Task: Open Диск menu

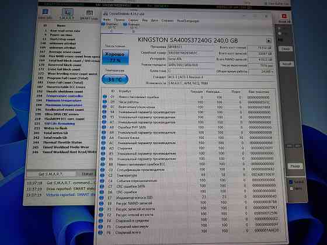Action: pyautogui.click(x=154, y=20)
